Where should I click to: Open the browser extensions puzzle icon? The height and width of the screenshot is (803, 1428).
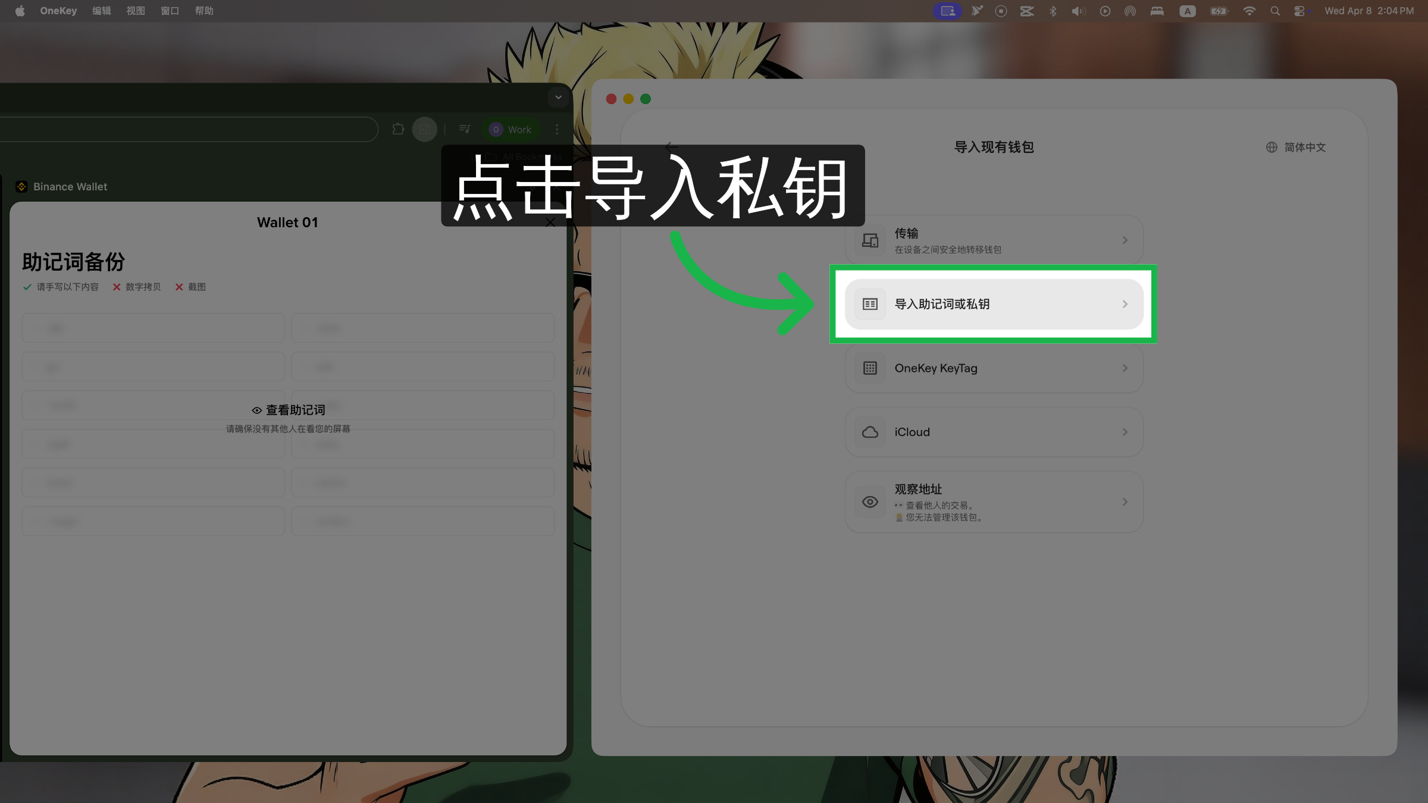(x=398, y=129)
